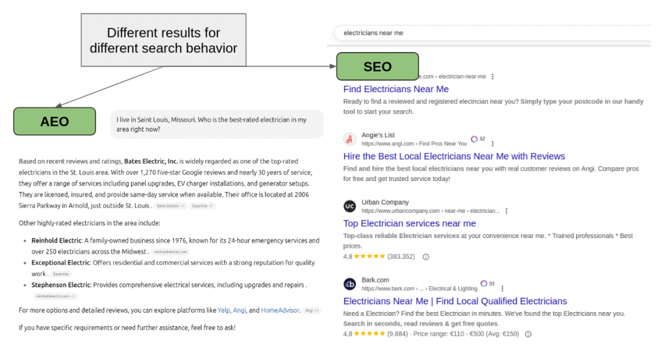Open the three-dot menu beside electrician-near-me URL
Viewport: 665px width, 362px height.
[x=493, y=77]
